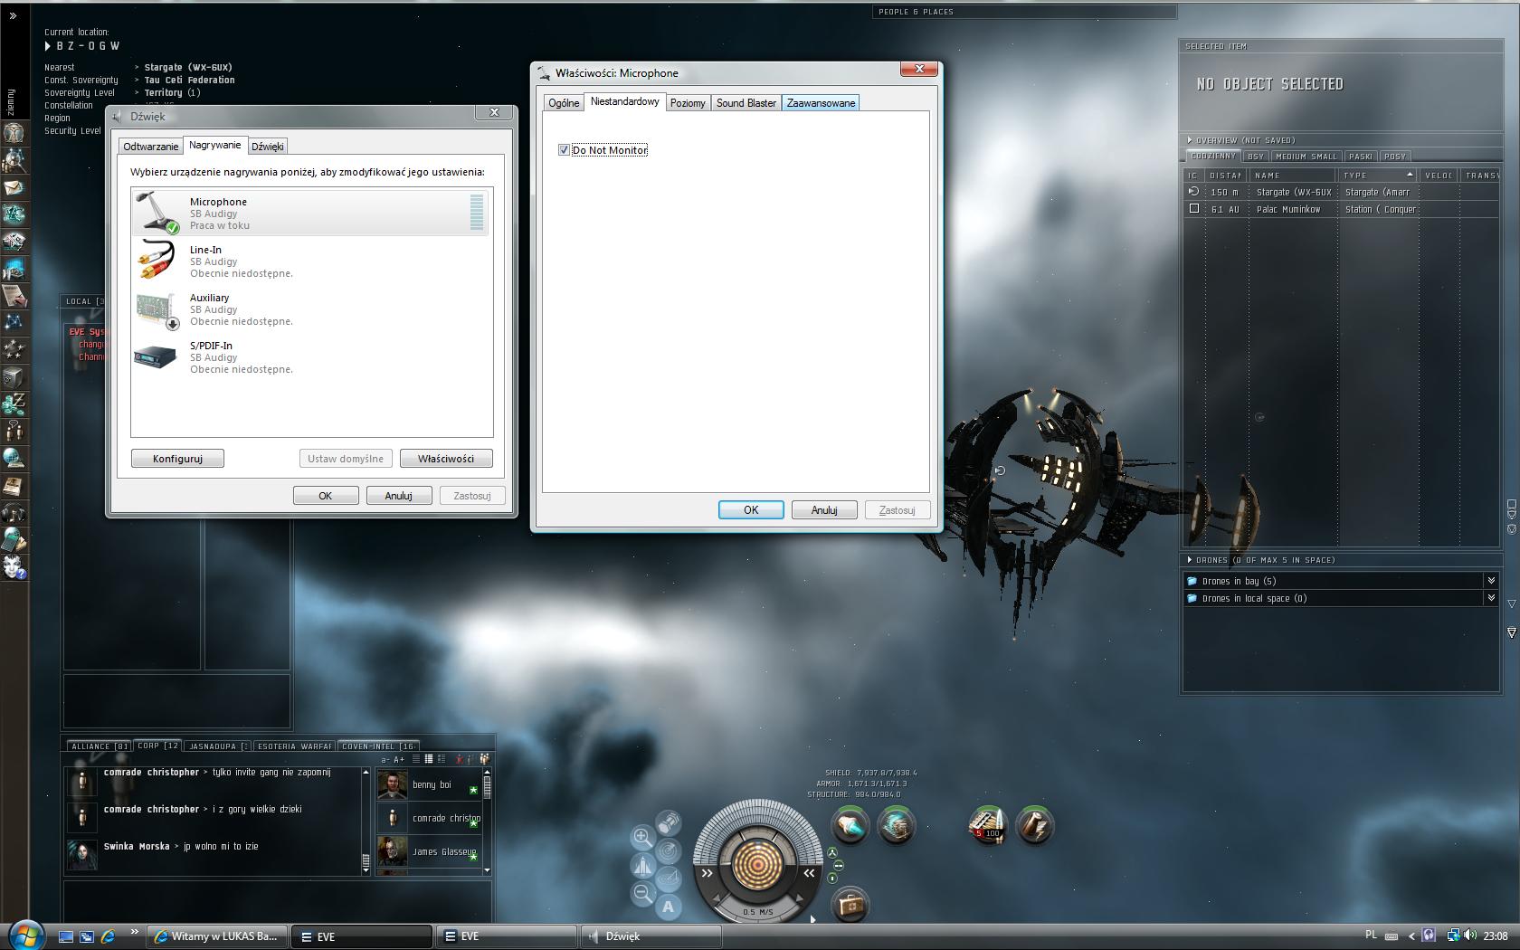Open the Market icon showing coins and Z
The image size is (1520, 950).
pyautogui.click(x=14, y=404)
